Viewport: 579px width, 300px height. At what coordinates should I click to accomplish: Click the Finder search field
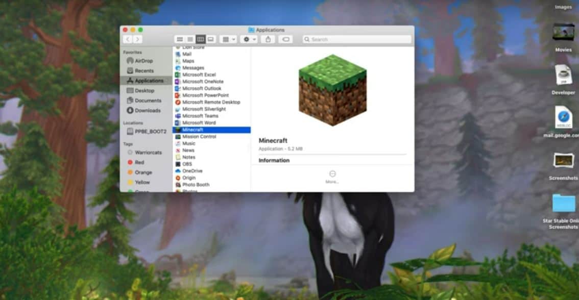[x=356, y=39]
